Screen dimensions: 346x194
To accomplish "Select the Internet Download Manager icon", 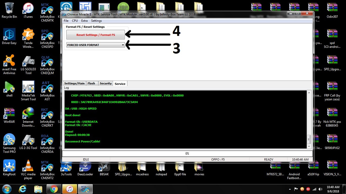I will click(28, 117).
